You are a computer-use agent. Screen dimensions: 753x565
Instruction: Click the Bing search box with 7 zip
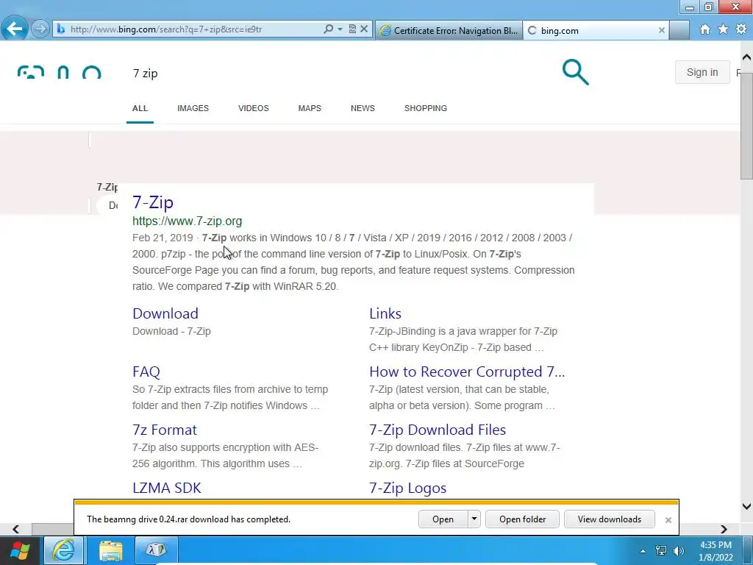click(x=336, y=74)
